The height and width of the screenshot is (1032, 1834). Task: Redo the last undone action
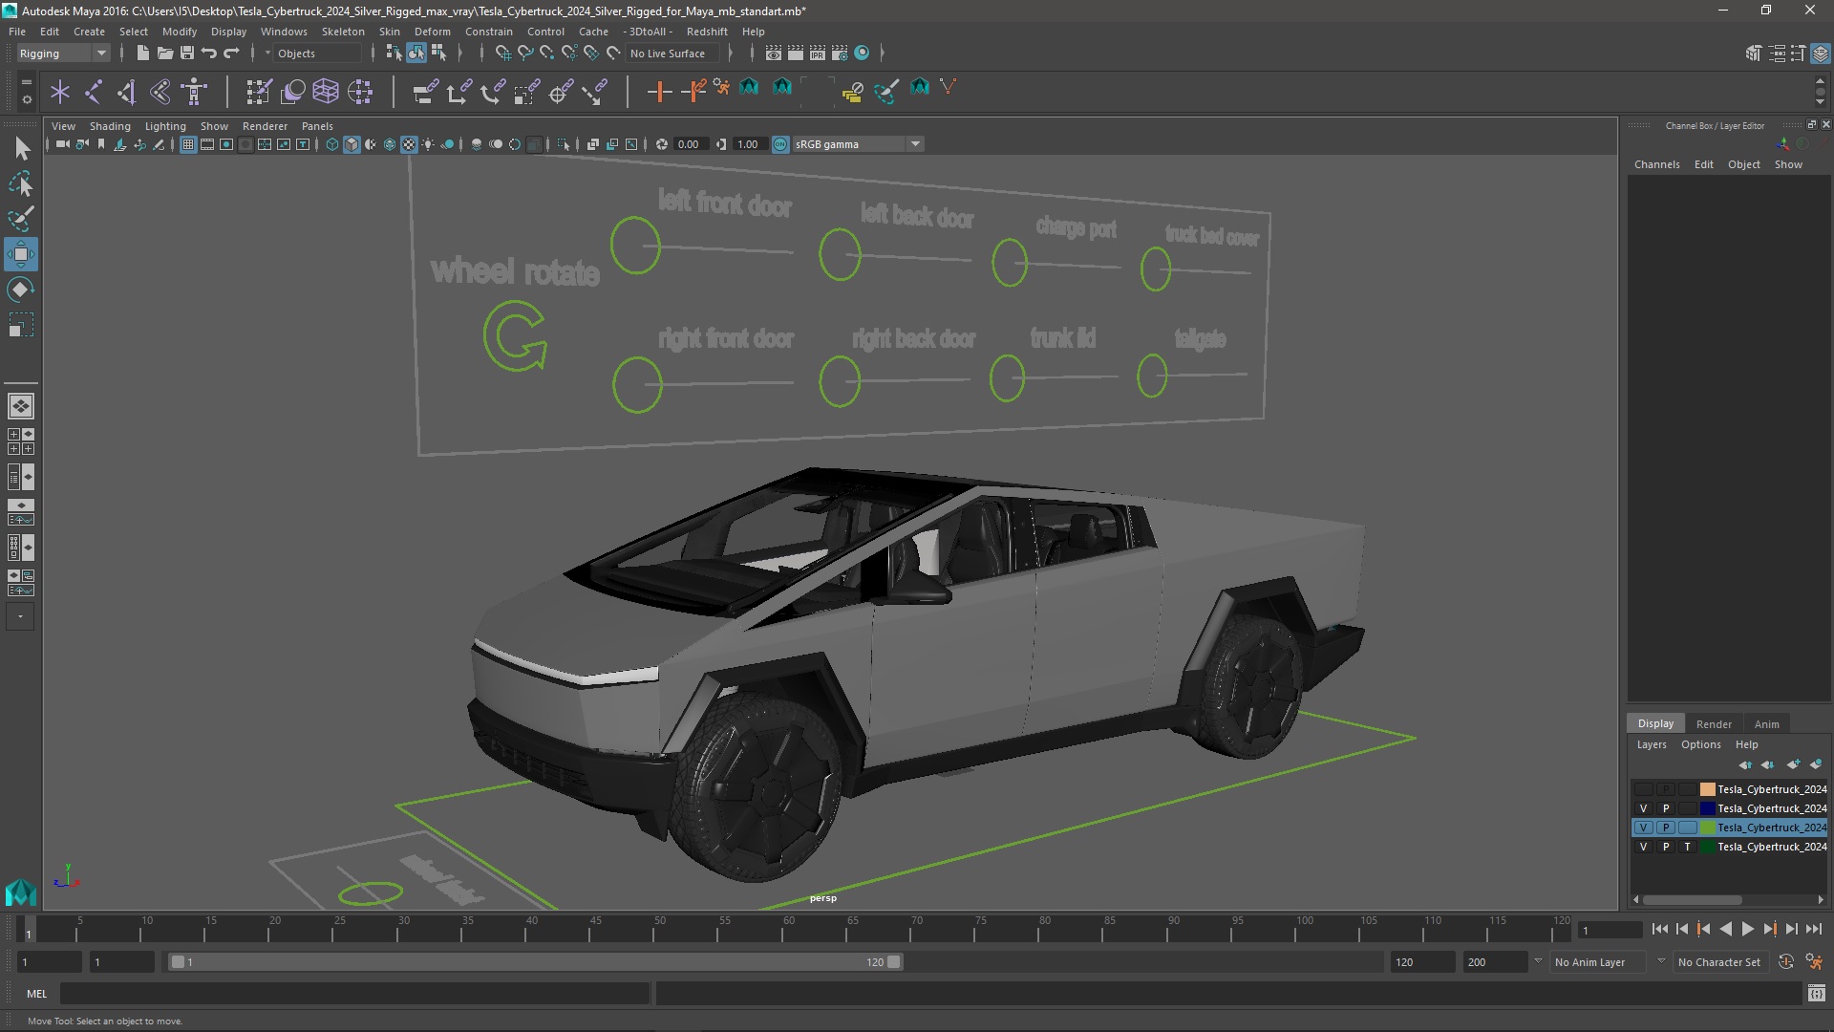231,54
